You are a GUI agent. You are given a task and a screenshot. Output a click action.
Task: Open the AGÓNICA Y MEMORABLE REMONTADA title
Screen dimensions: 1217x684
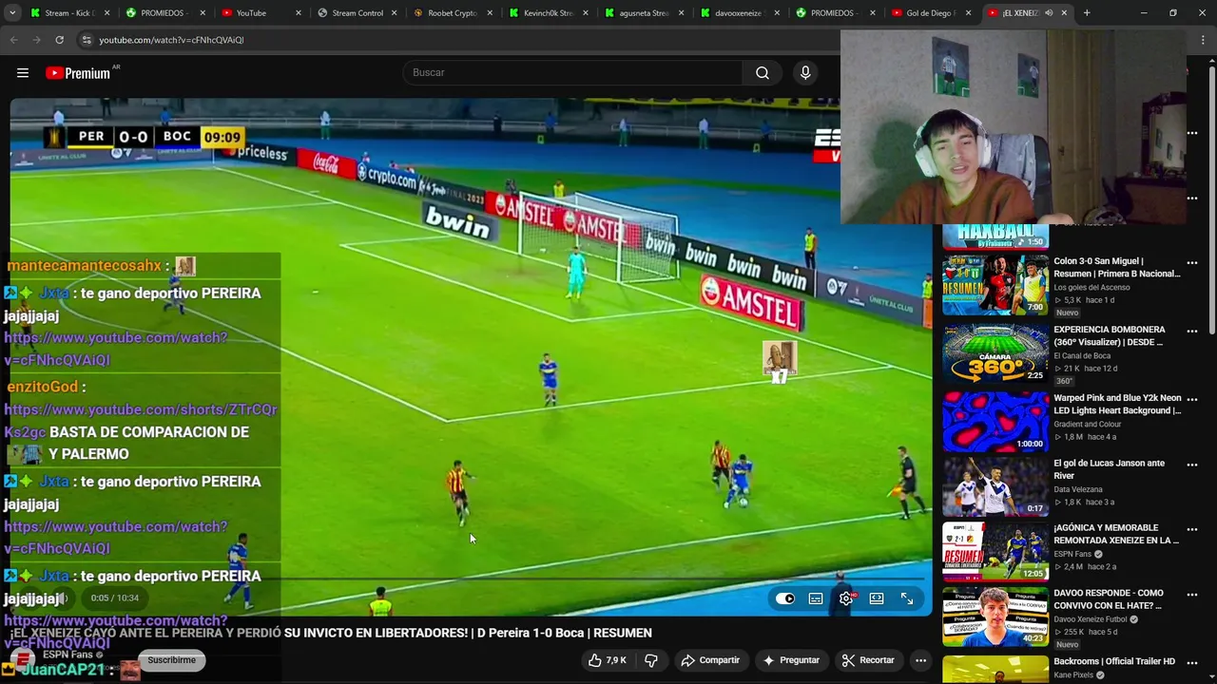click(x=1116, y=534)
